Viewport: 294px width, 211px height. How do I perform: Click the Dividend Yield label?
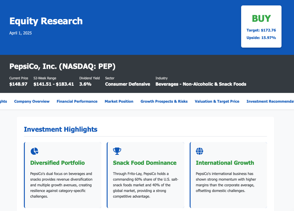(x=90, y=78)
